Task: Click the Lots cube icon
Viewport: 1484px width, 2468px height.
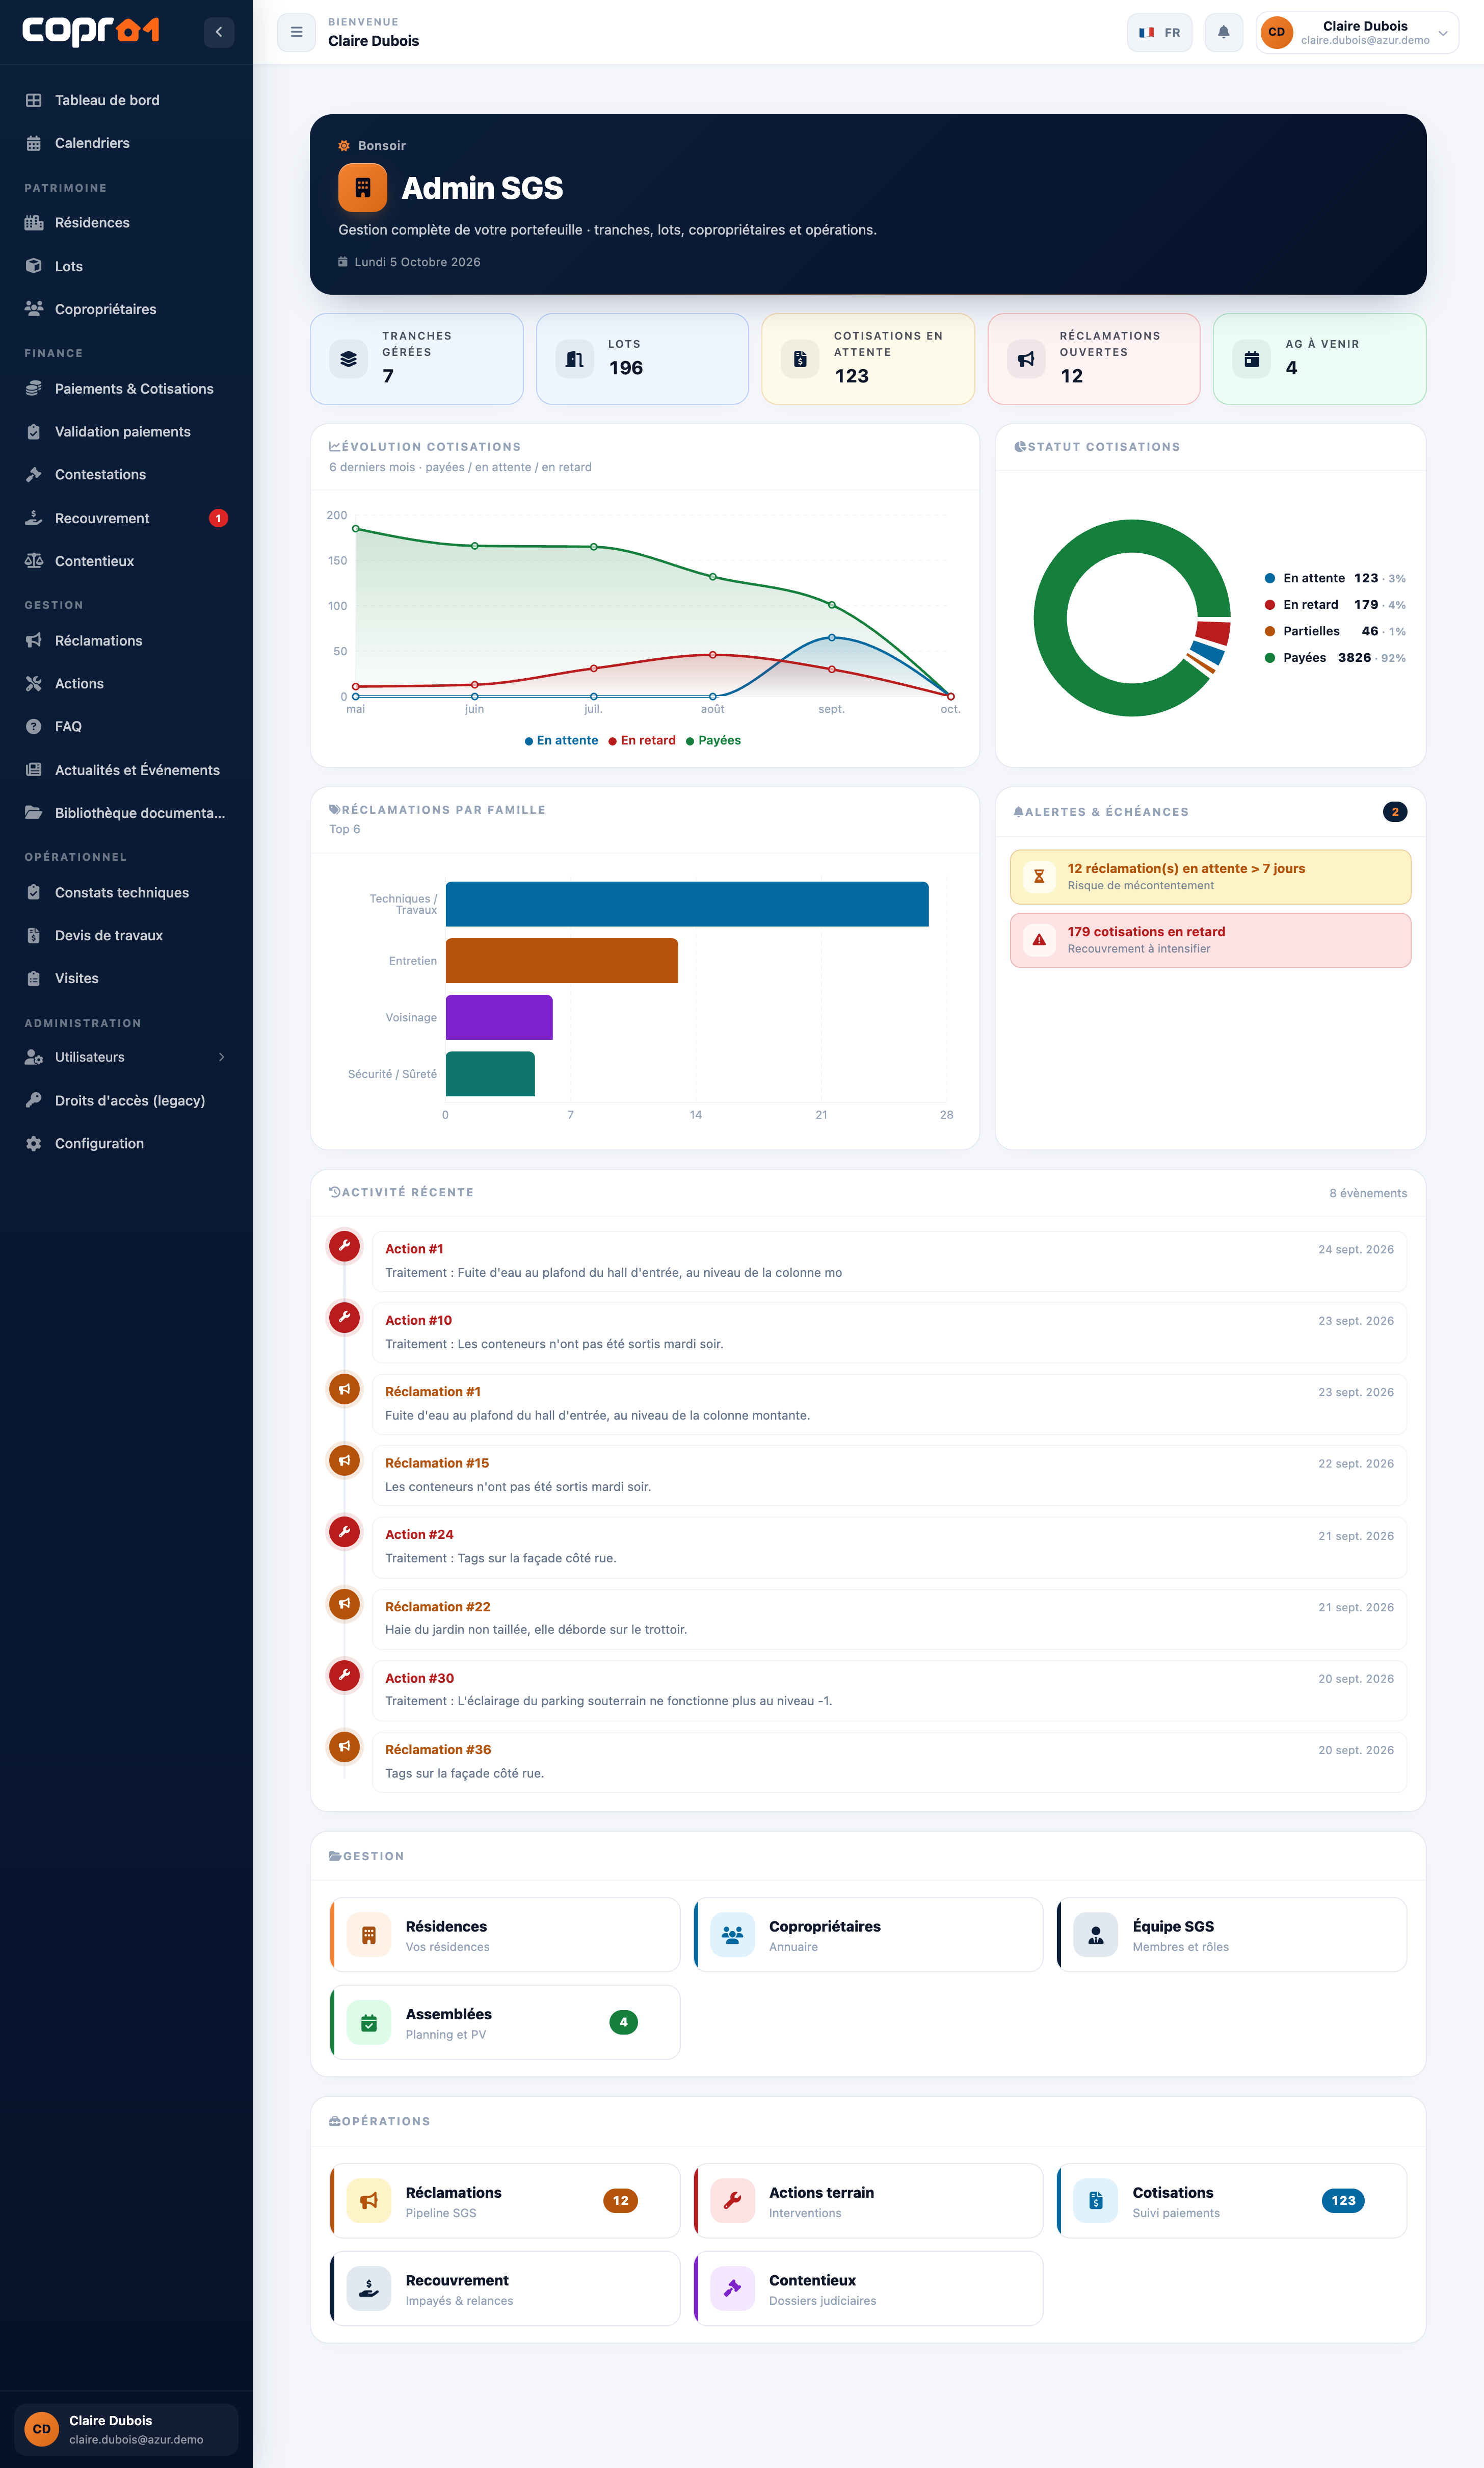Action: pyautogui.click(x=34, y=266)
